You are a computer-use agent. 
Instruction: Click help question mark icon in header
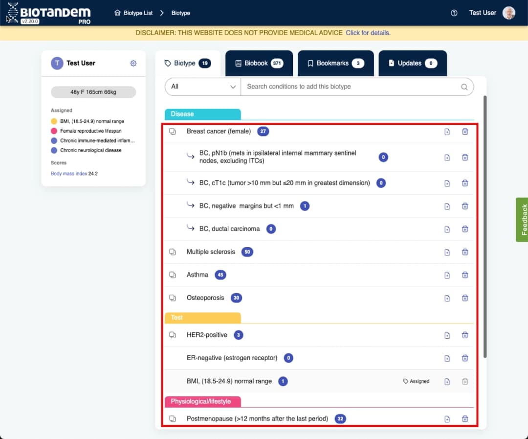tap(454, 13)
